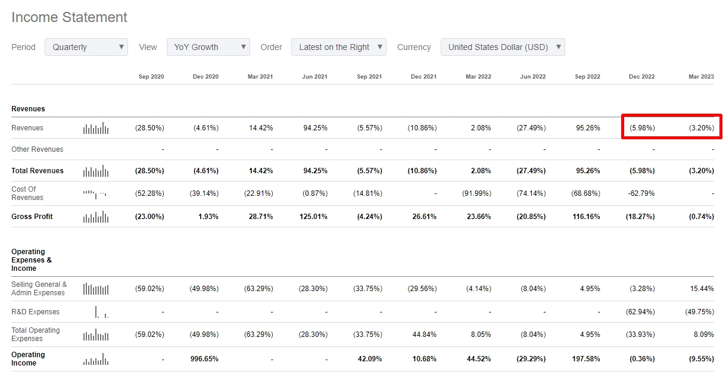Select the Selling General & Admin Expenses sparkline
Viewport: 726px width, 375px height.
coord(95,289)
